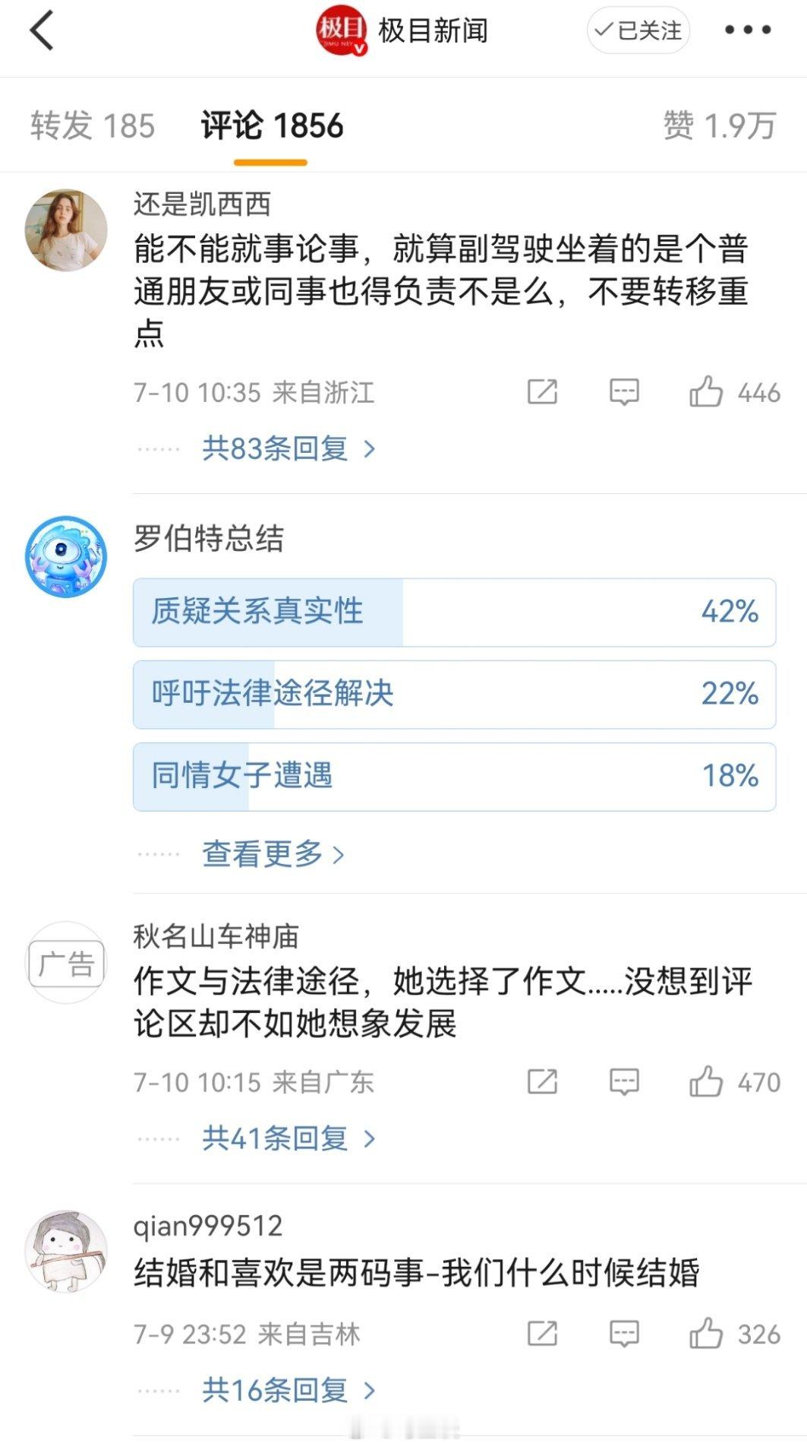Expand 共83条回复 replies
The width and height of the screenshot is (807, 1447).
pyautogui.click(x=288, y=448)
